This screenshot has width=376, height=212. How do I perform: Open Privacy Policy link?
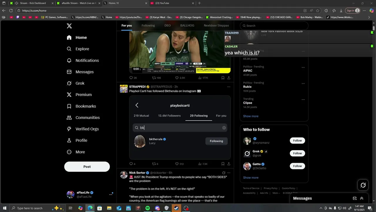(x=271, y=188)
